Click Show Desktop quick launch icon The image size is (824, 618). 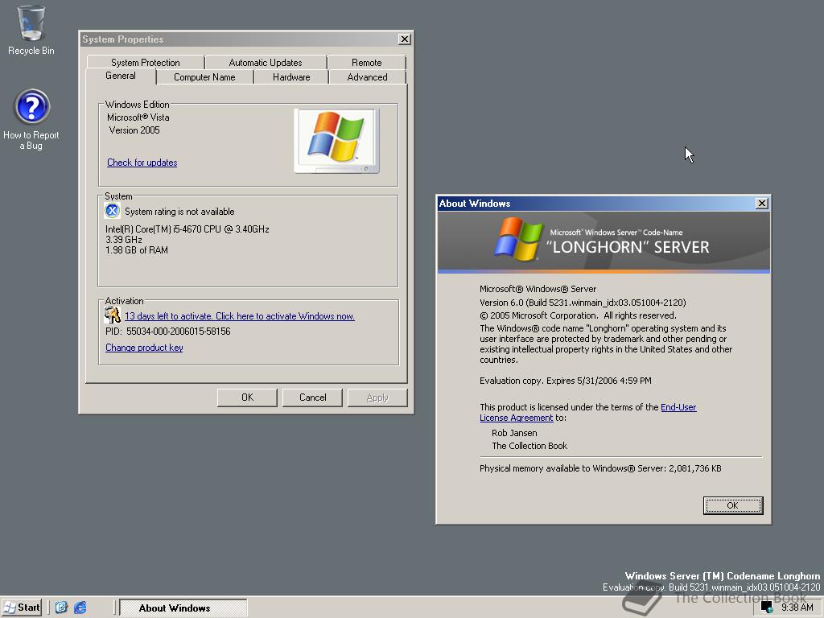point(61,608)
